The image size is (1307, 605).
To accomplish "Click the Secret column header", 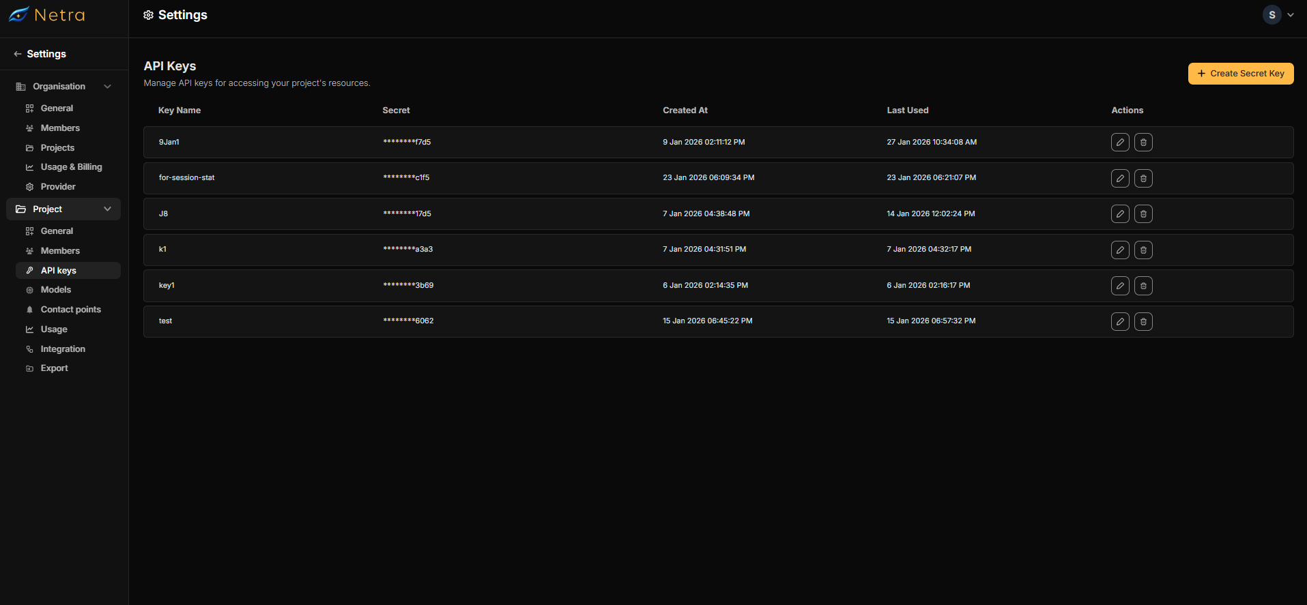I will point(396,110).
